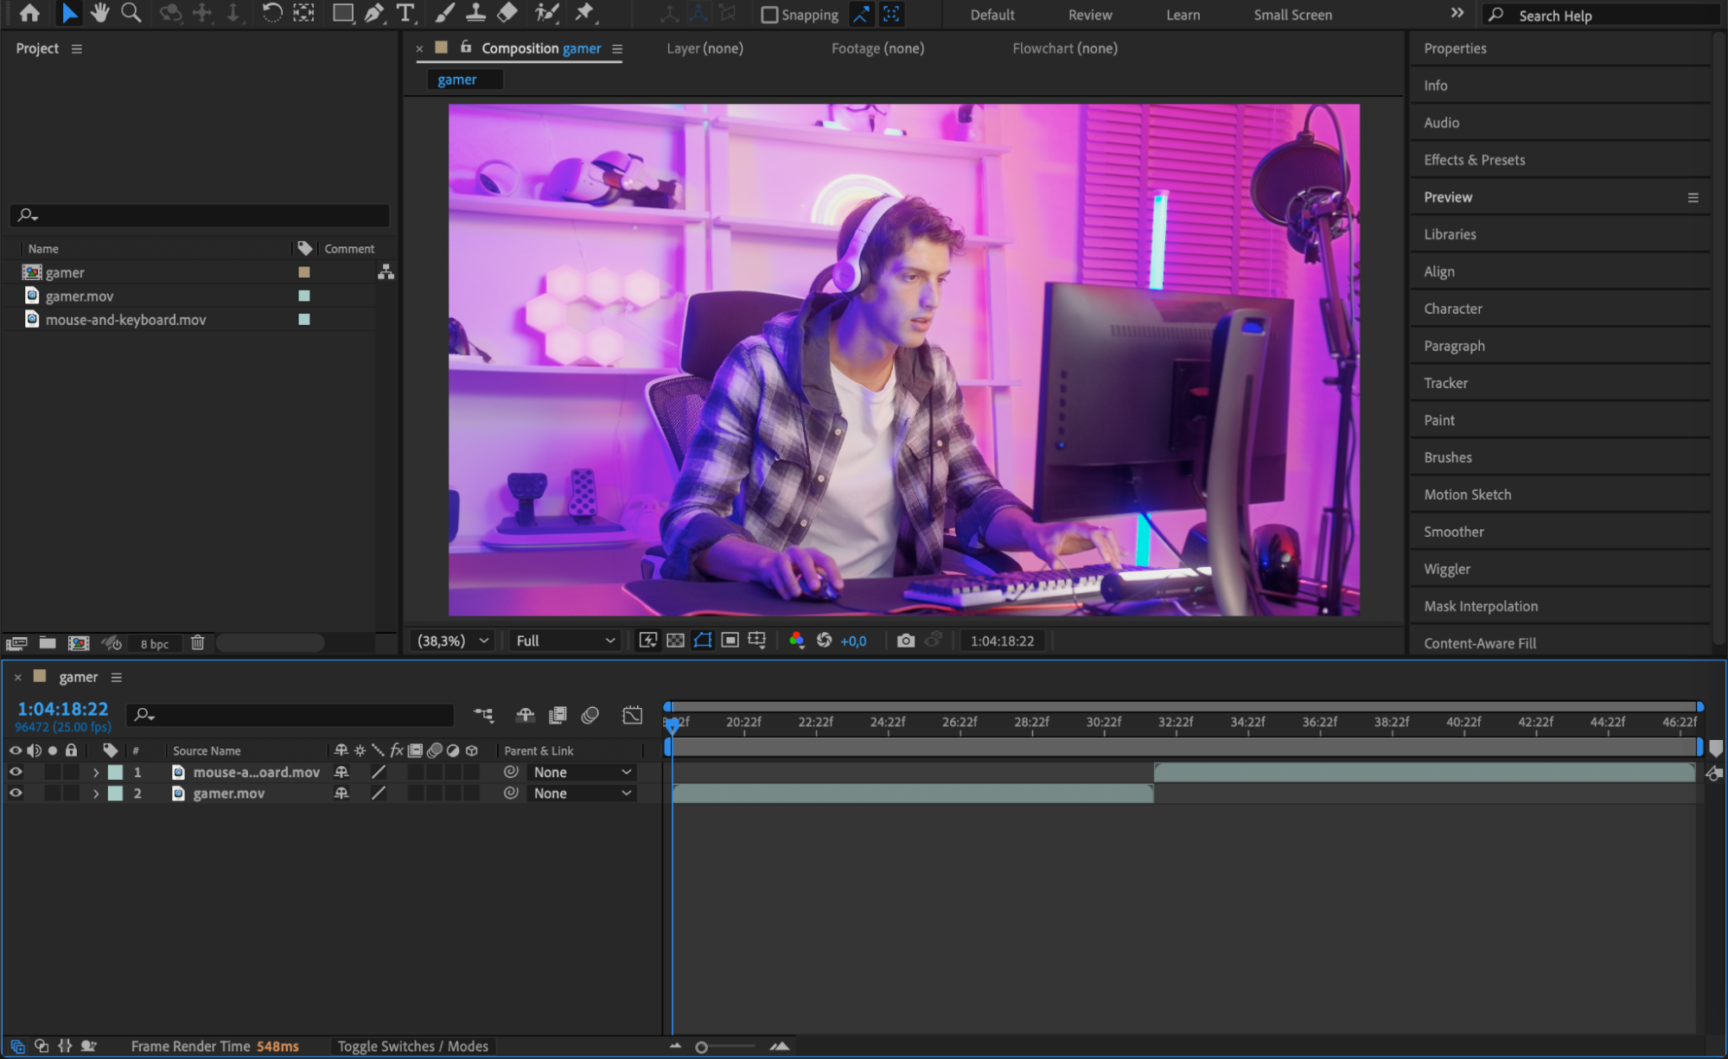The height and width of the screenshot is (1059, 1728).
Task: Expand the gamer.mov layer properties
Action: (95, 793)
